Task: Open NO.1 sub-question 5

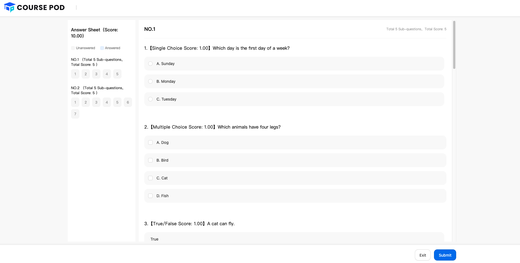Action: point(117,74)
